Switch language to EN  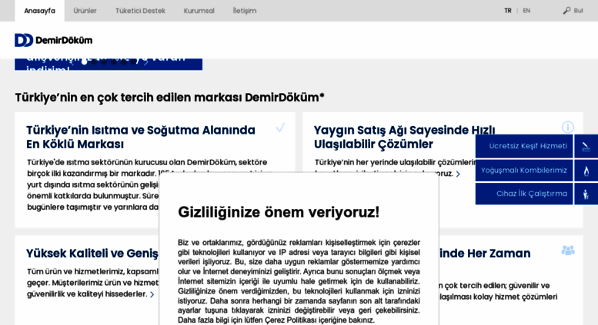pos(526,11)
